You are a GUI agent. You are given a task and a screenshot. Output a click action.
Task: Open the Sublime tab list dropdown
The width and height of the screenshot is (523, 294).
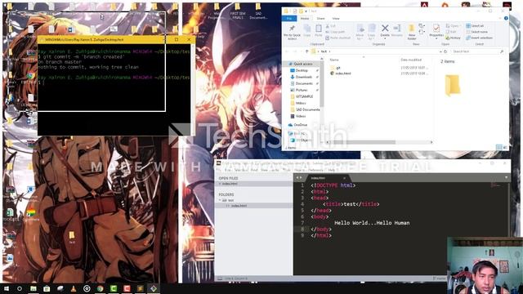click(507, 178)
